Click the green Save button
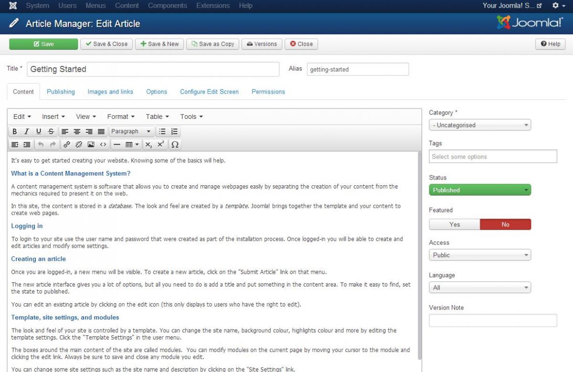 pos(43,44)
